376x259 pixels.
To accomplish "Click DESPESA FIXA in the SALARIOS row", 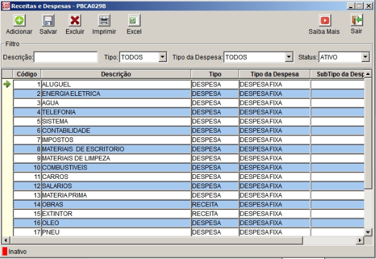I will [x=275, y=186].
